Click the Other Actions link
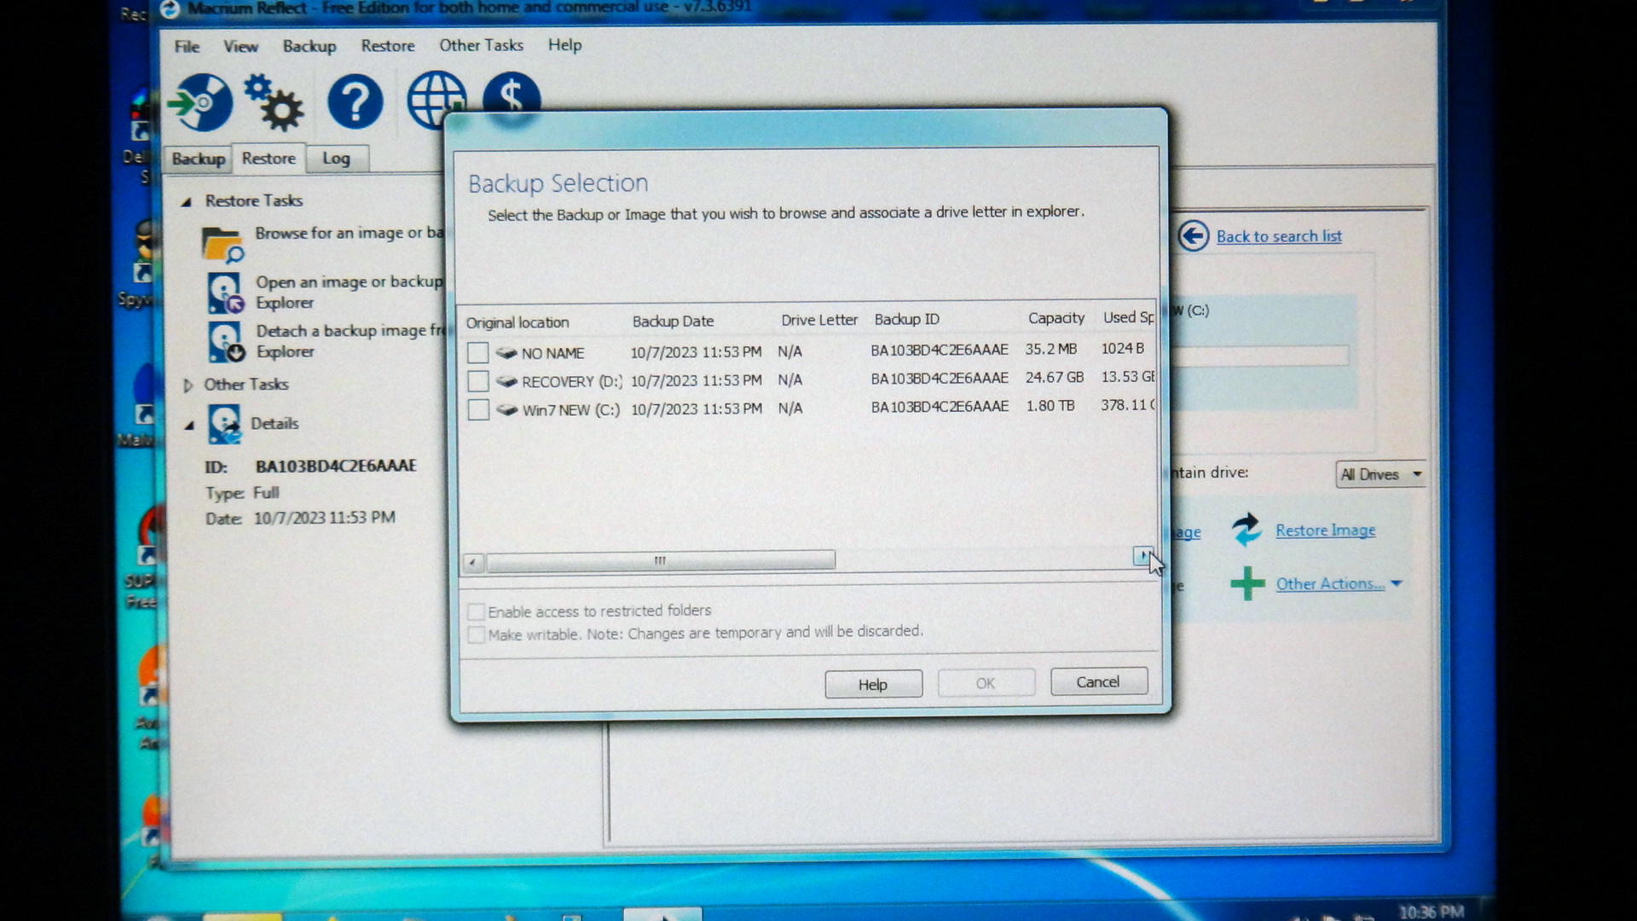The height and width of the screenshot is (921, 1637). coord(1330,584)
